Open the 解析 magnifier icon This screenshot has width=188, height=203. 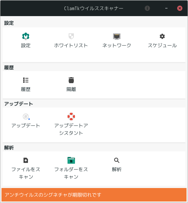pyautogui.click(x=117, y=160)
